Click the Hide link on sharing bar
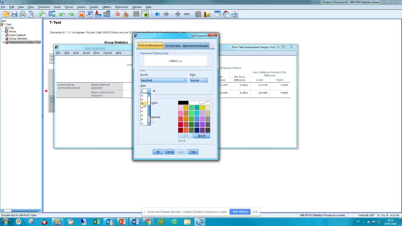The height and width of the screenshot is (226, 402). [255, 212]
